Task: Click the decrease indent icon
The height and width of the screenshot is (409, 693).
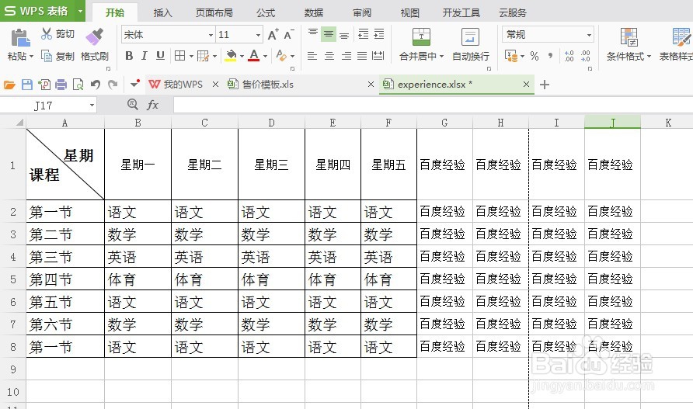Action: 364,34
